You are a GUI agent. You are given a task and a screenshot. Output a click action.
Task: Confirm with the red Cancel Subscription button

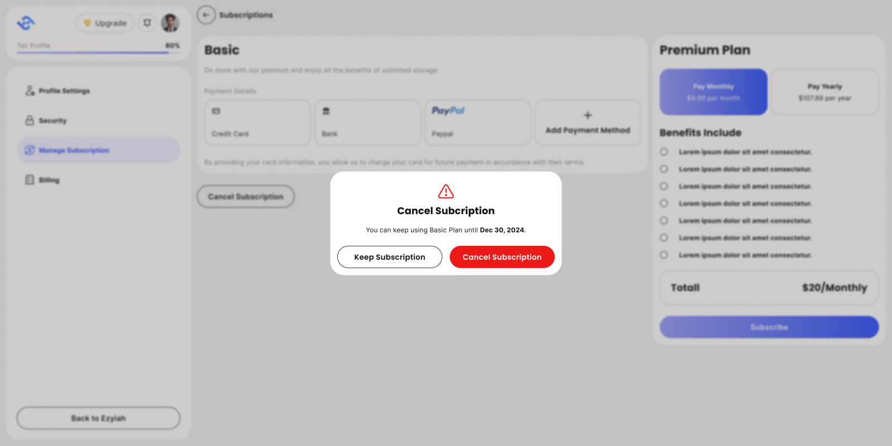(x=502, y=257)
